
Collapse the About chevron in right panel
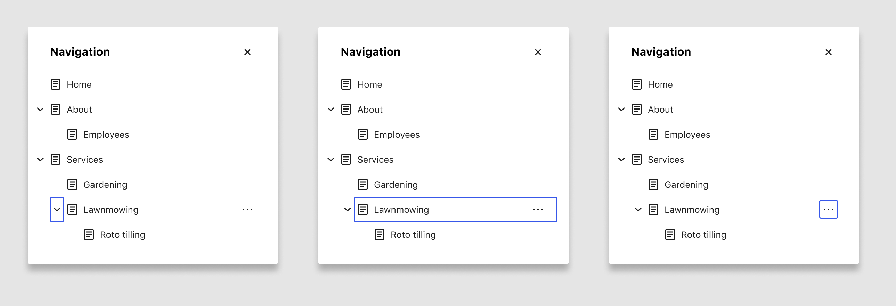621,109
